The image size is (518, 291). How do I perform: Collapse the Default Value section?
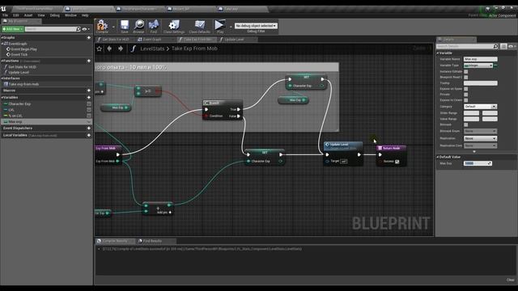coord(438,157)
